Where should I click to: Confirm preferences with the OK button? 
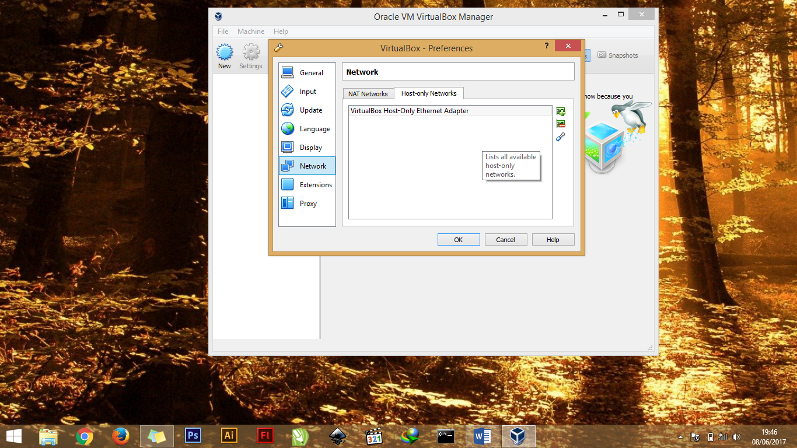(459, 240)
